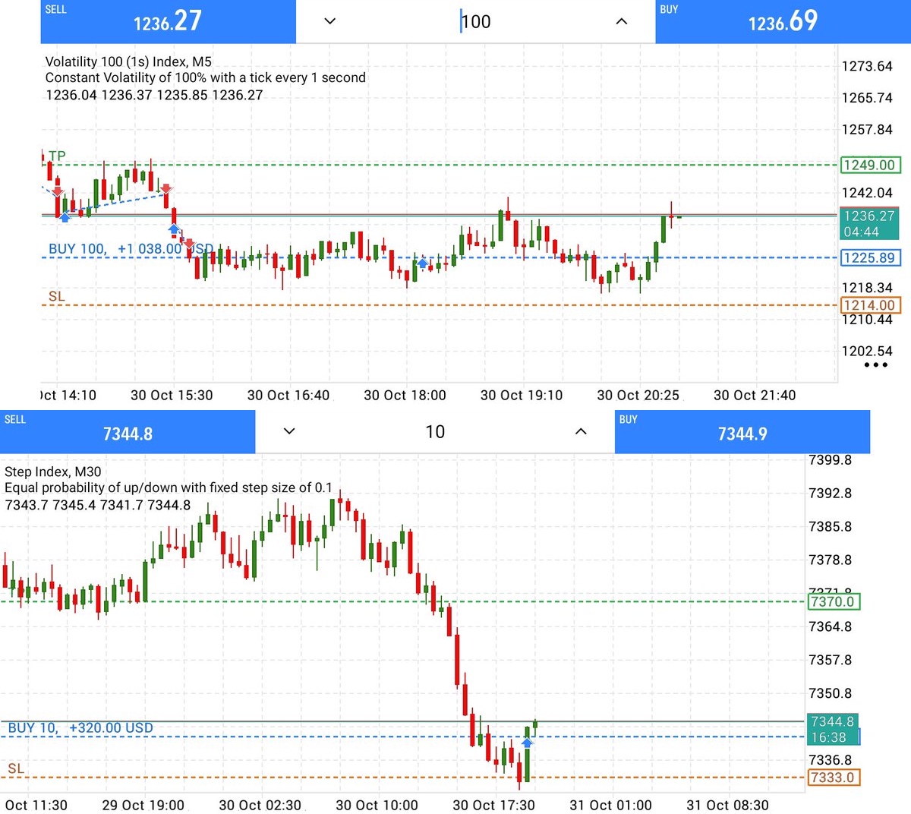The image size is (911, 814).
Task: Click the 30 Oct 21:40 time label
Action: click(x=755, y=396)
